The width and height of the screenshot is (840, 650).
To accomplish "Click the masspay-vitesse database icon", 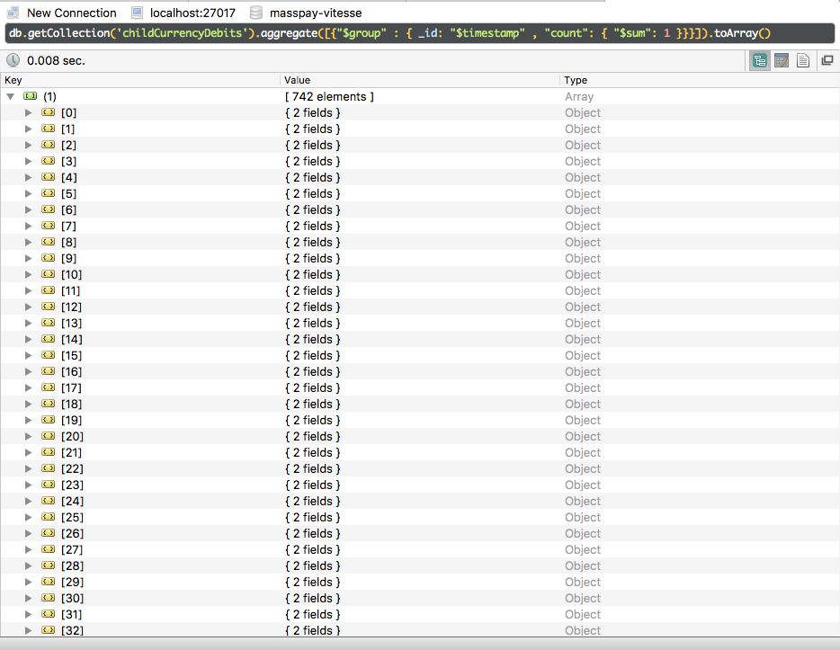I will pos(256,13).
